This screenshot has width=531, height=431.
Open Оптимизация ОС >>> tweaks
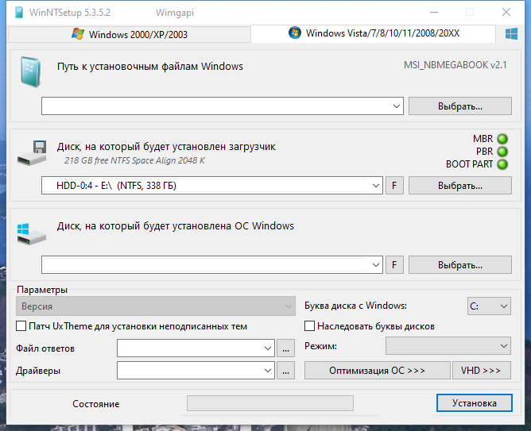[378, 371]
